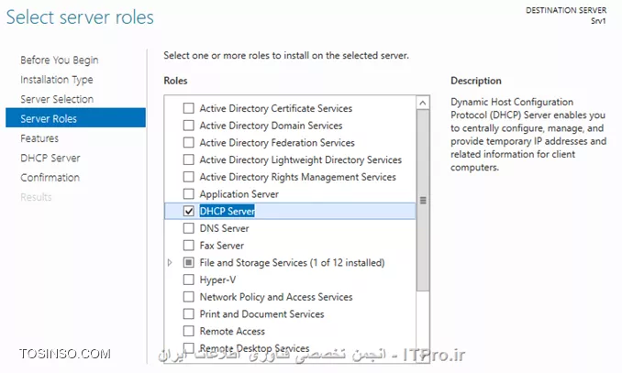This screenshot has width=622, height=373.
Task: Enable the DNS Server role checkbox
Action: [189, 228]
